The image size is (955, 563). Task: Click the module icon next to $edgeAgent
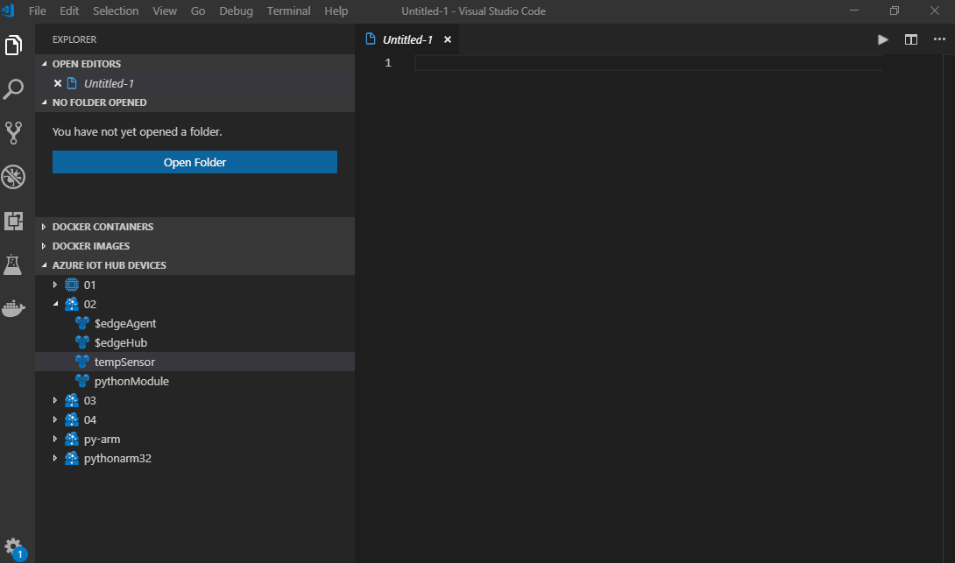pos(82,323)
